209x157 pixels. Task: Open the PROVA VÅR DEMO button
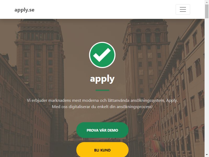click(102, 130)
